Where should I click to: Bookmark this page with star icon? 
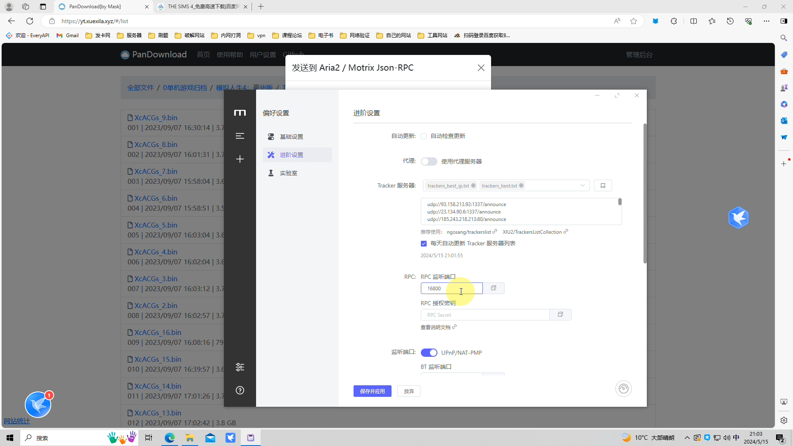pyautogui.click(x=634, y=21)
